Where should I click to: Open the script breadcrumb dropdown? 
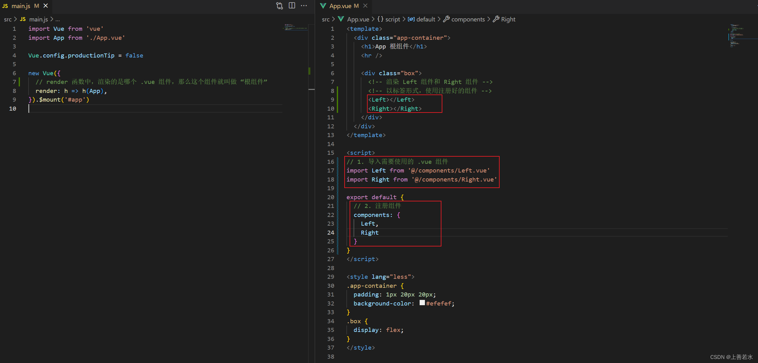tap(393, 19)
